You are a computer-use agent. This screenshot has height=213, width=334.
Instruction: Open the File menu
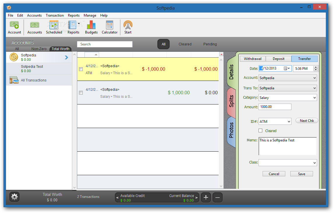(10, 15)
